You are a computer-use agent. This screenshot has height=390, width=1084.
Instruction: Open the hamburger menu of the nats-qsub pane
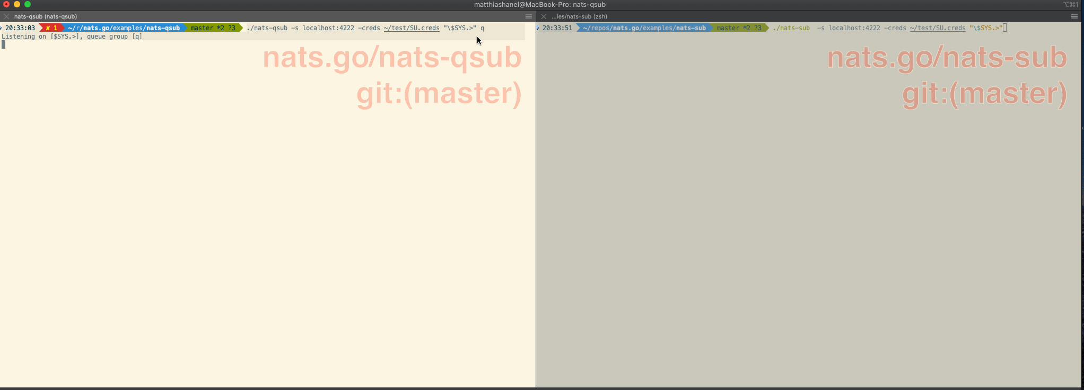[529, 16]
